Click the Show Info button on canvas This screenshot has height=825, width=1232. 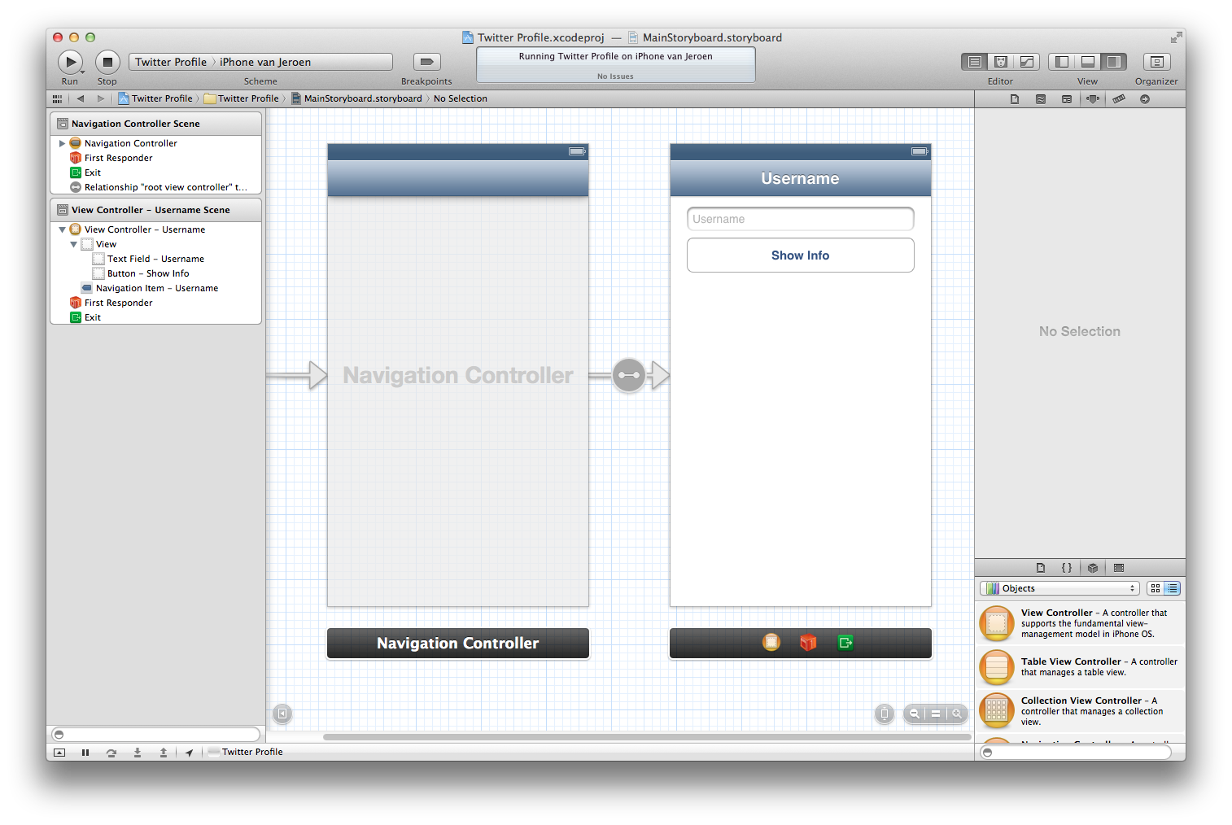800,255
